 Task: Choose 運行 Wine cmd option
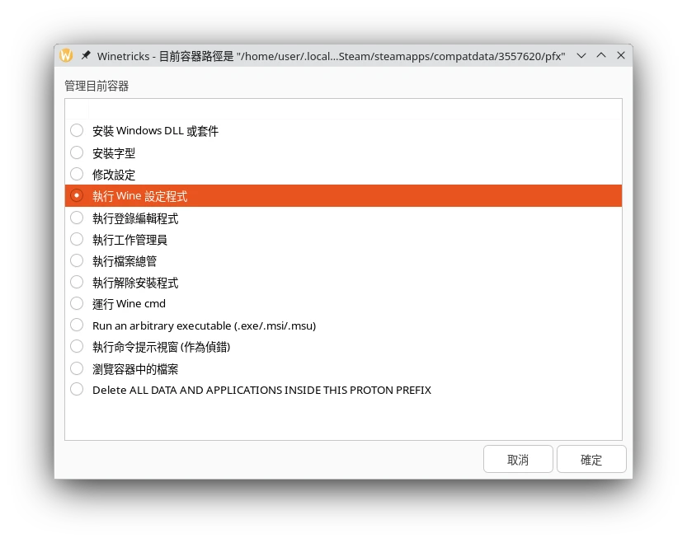coord(77,303)
